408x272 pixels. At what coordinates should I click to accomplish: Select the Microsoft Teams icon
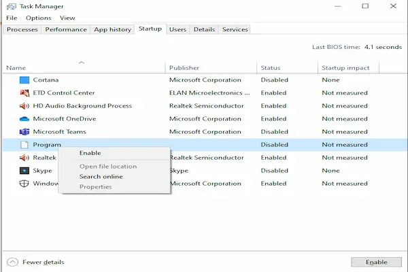coord(25,131)
